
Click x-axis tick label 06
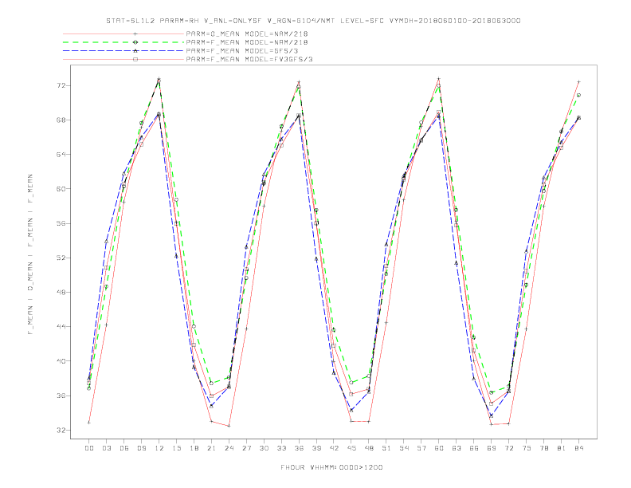(124, 448)
